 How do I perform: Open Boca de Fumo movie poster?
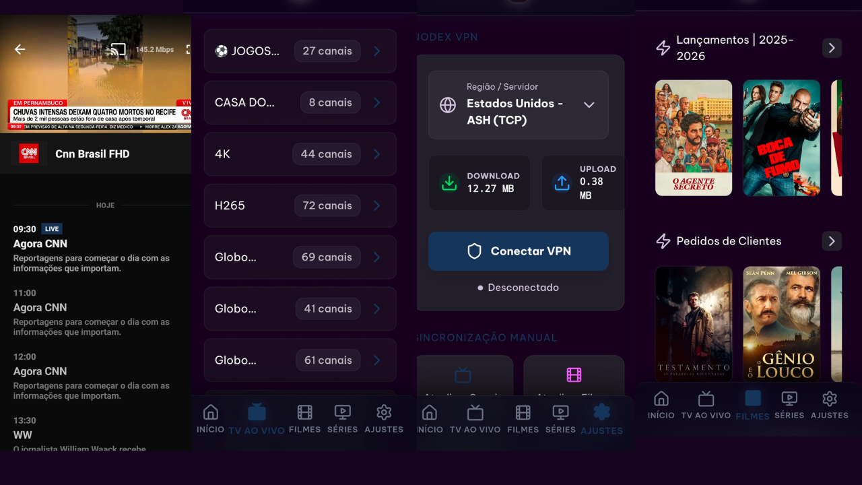[781, 138]
